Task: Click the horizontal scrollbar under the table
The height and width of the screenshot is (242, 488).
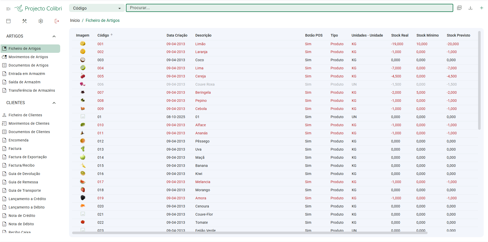Action: click(x=250, y=233)
